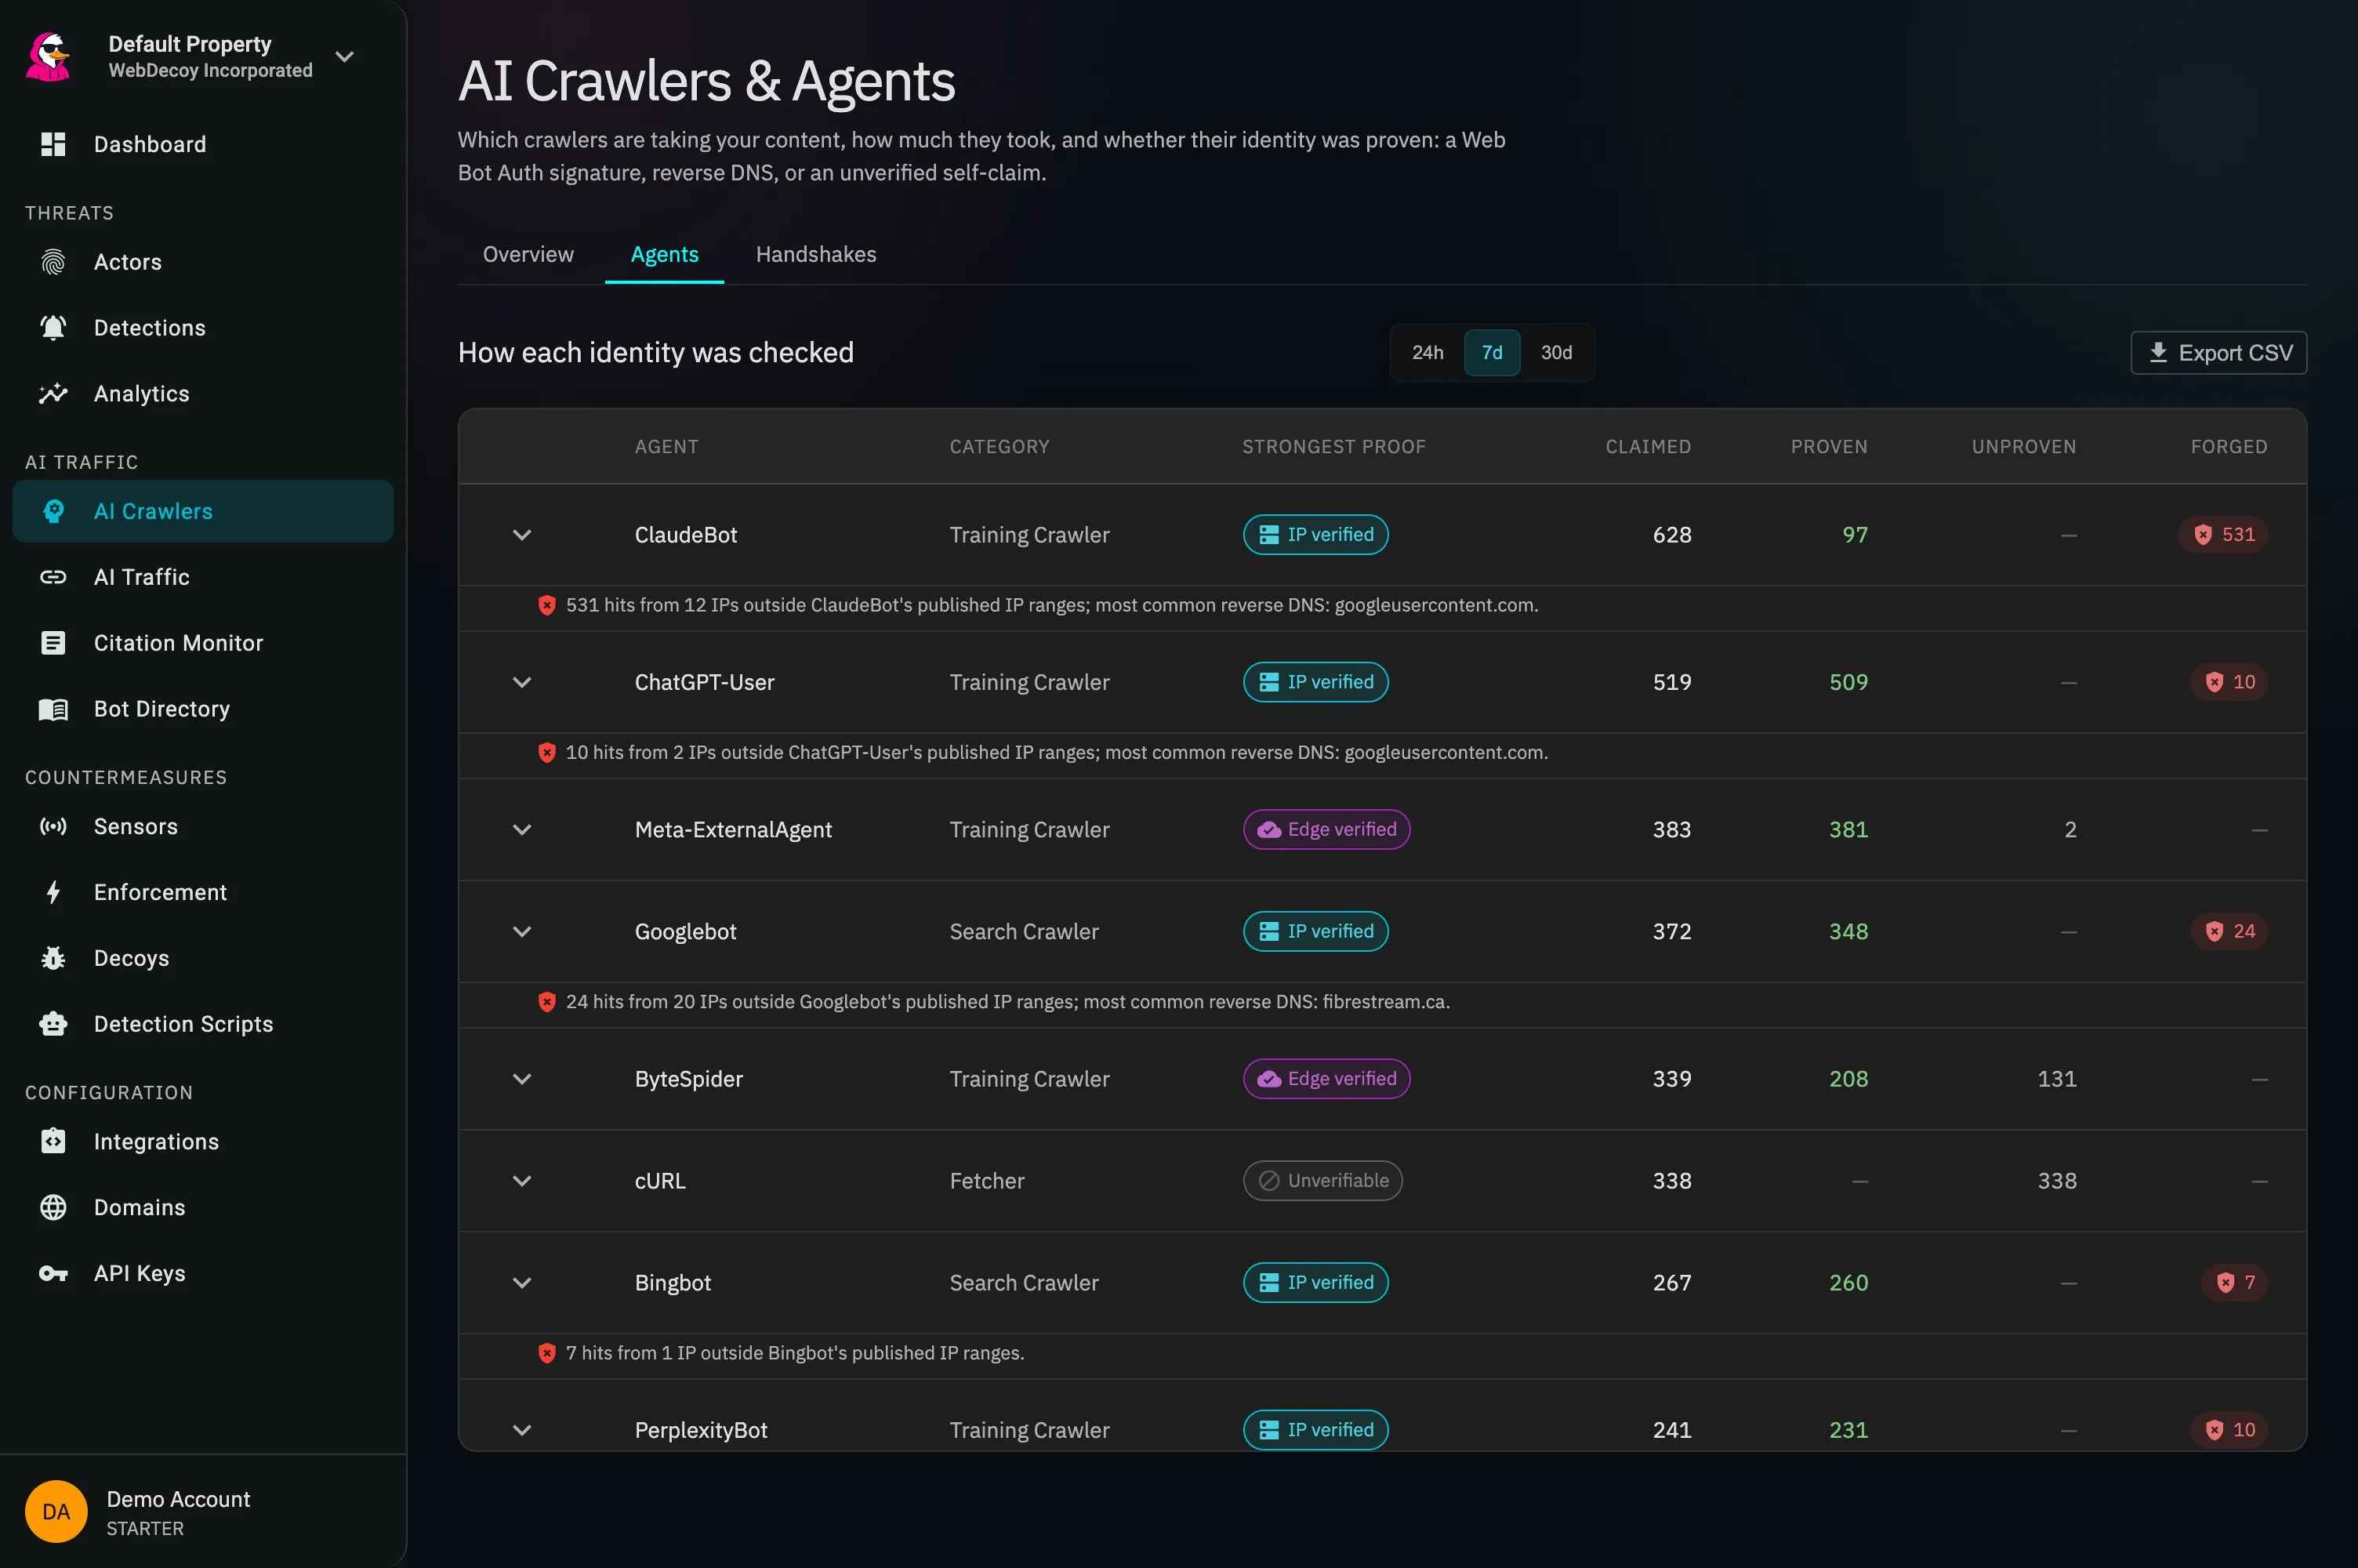Click Googlebot Search Crawler category

pos(1024,931)
